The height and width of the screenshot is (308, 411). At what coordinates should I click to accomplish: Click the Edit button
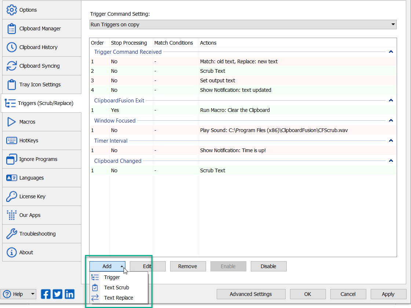tap(148, 266)
